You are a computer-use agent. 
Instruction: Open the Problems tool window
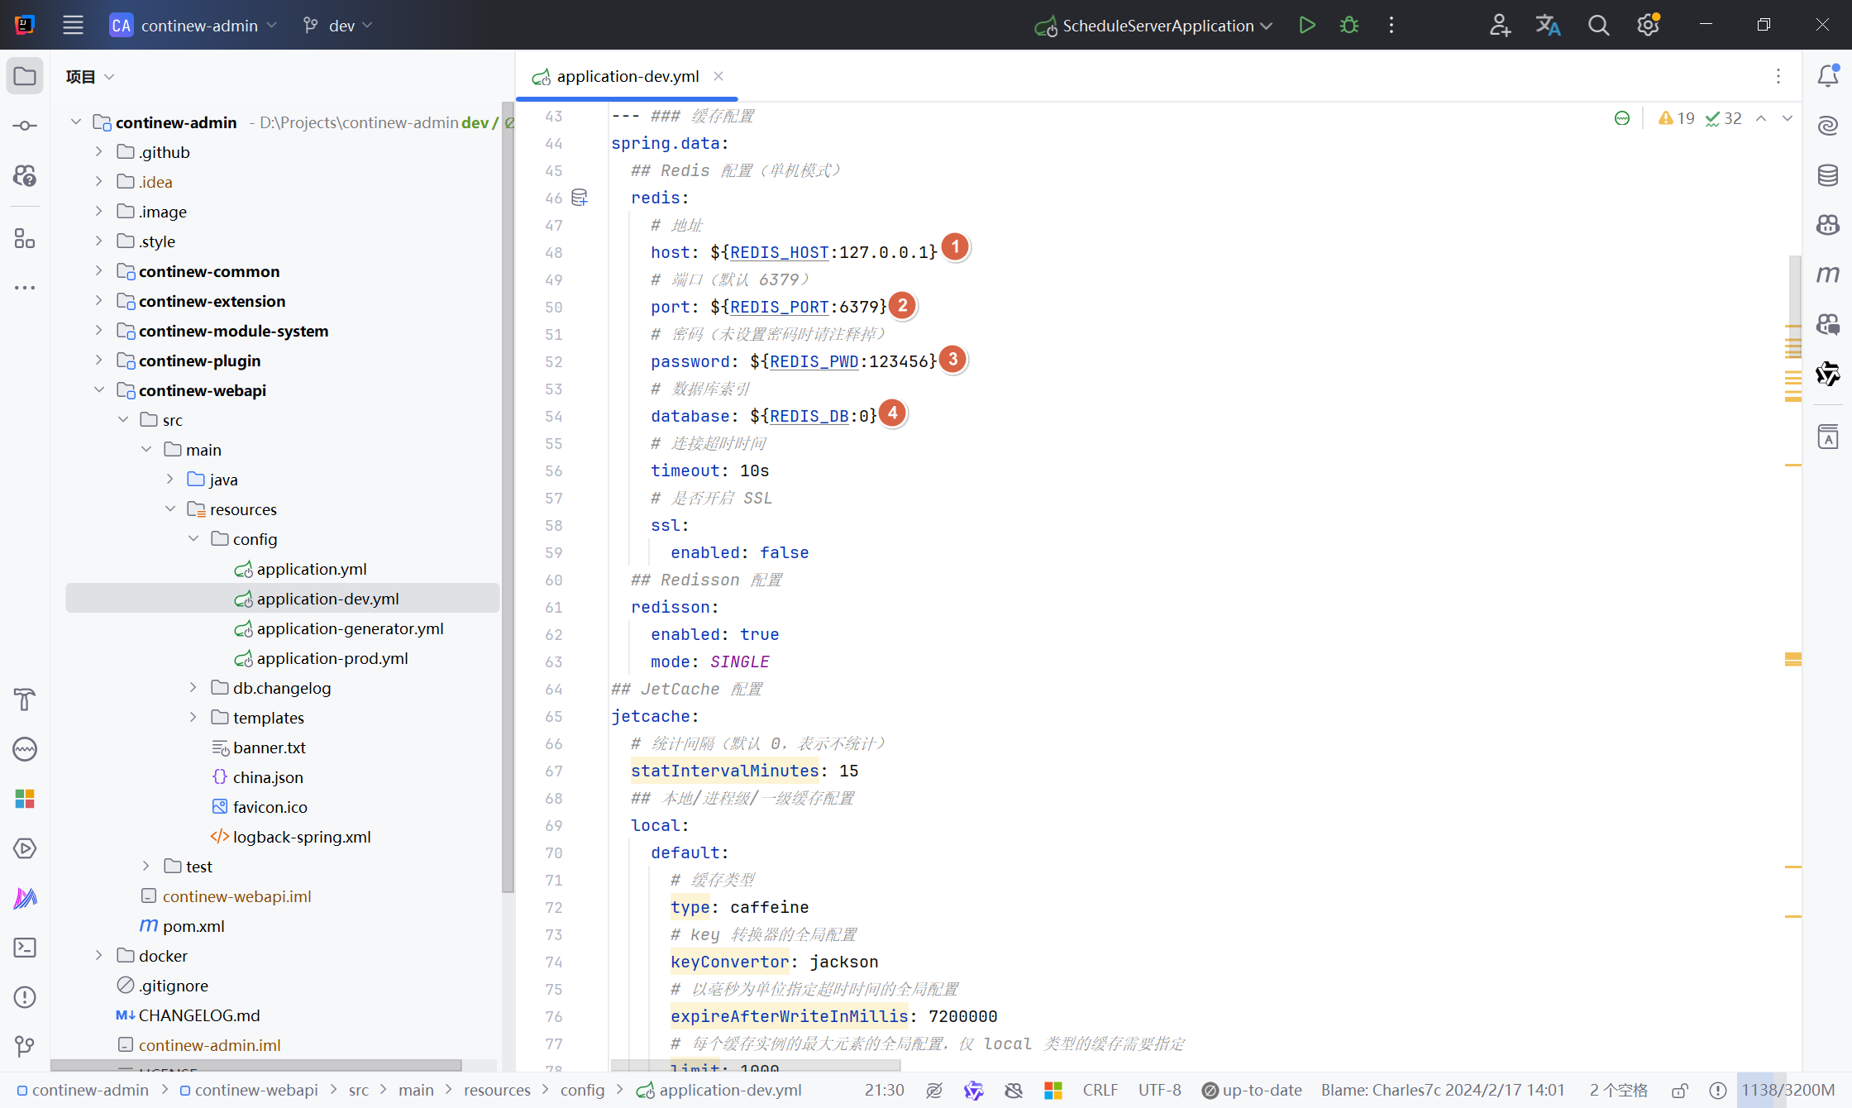[x=25, y=997]
